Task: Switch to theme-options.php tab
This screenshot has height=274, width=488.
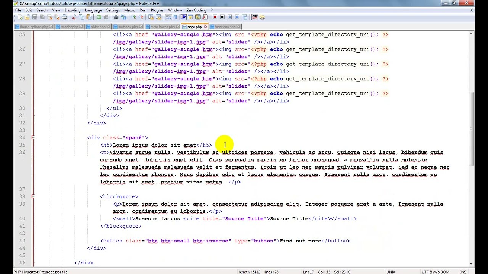Action: pyautogui.click(x=34, y=27)
